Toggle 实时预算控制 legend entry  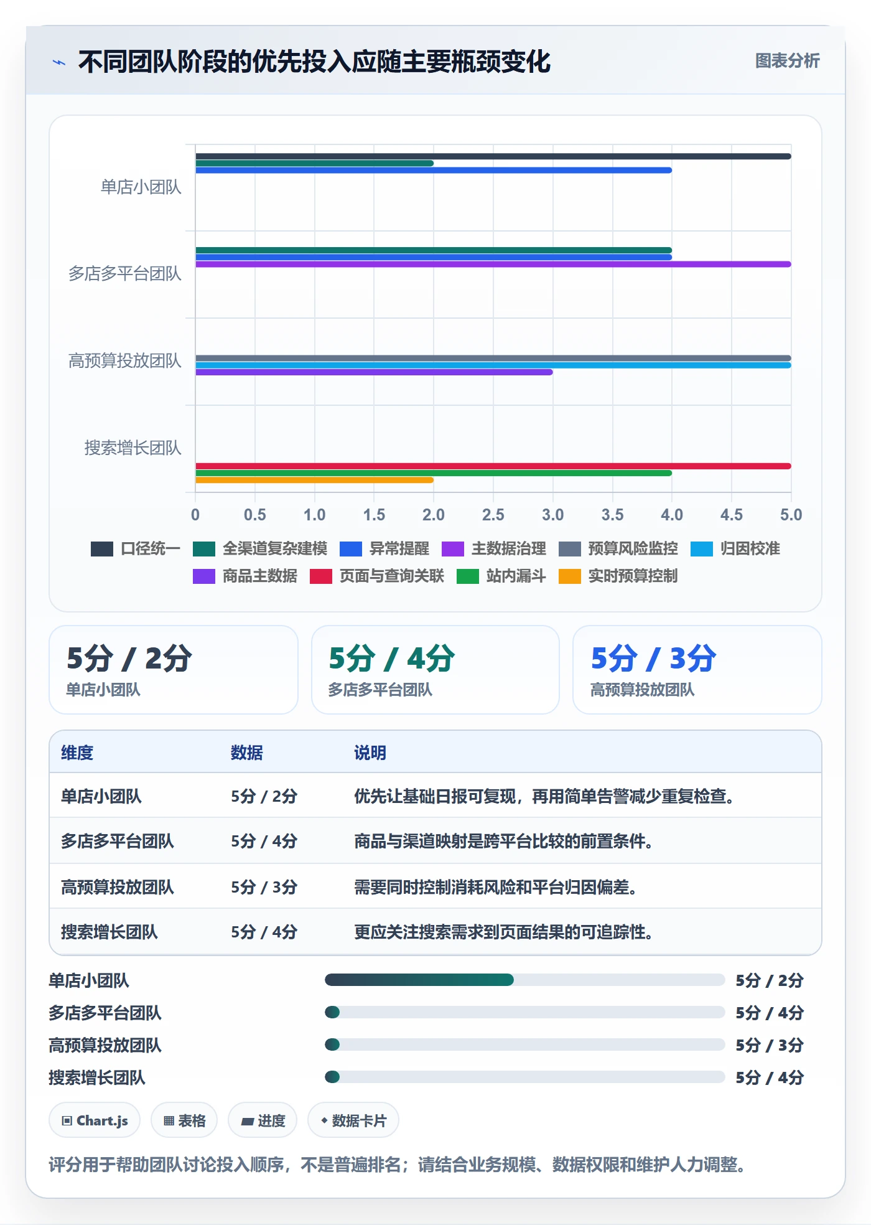(x=618, y=576)
